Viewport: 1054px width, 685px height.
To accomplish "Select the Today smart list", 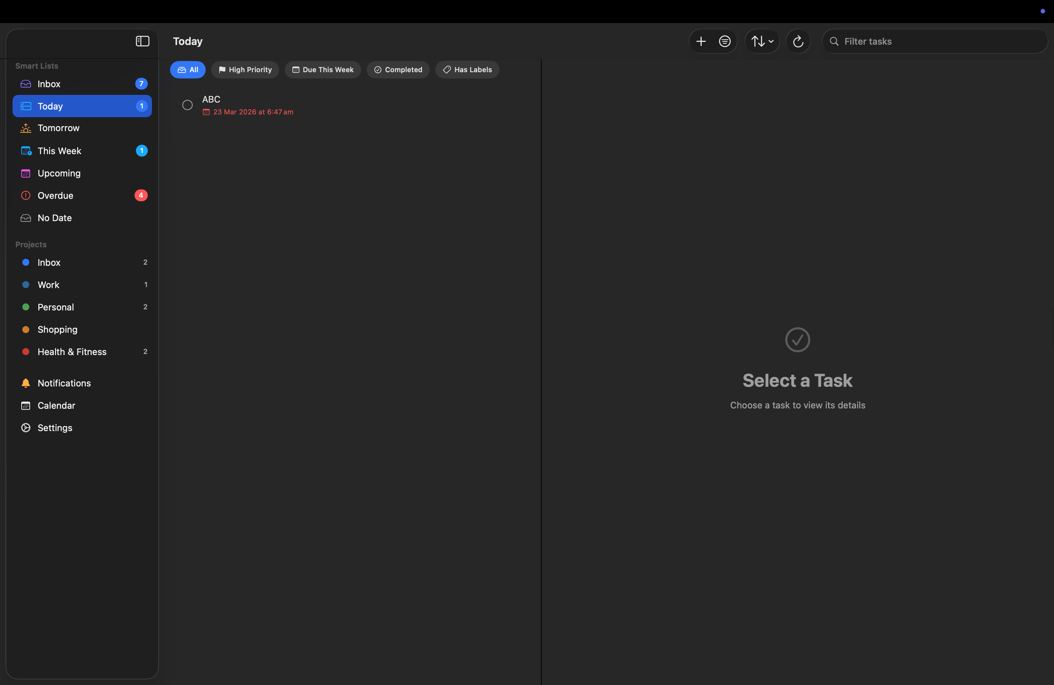I will point(82,106).
